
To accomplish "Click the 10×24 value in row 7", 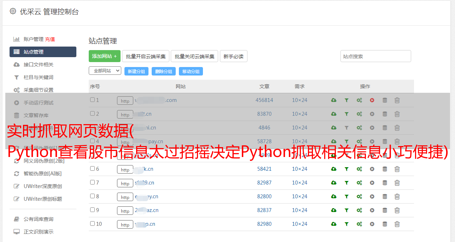I will point(300,183).
